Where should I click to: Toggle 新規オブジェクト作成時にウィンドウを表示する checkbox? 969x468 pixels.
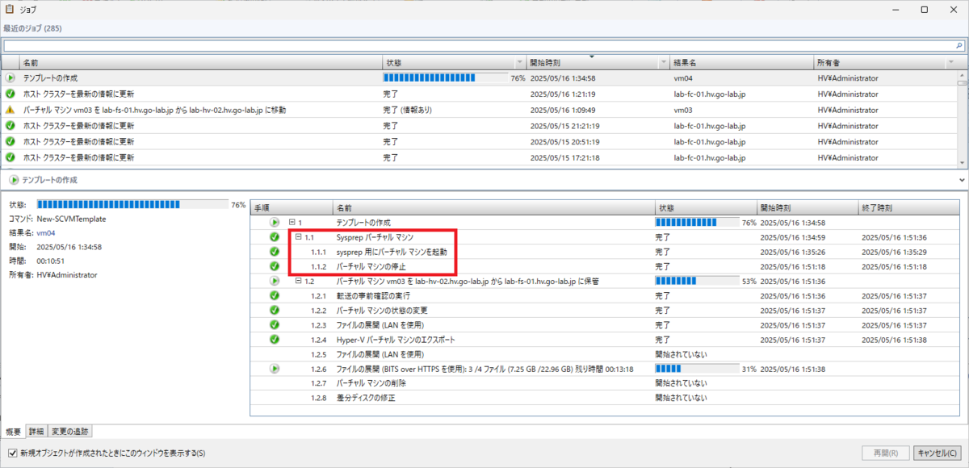(x=12, y=453)
